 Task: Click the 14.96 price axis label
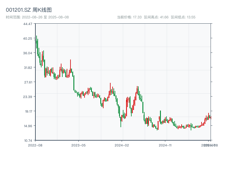click(28, 126)
